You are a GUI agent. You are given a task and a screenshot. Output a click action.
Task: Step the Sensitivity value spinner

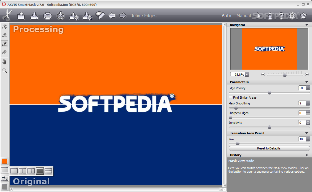pyautogui.click(x=308, y=123)
